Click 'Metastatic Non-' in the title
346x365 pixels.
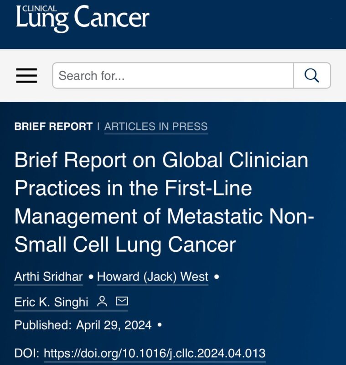(x=240, y=216)
